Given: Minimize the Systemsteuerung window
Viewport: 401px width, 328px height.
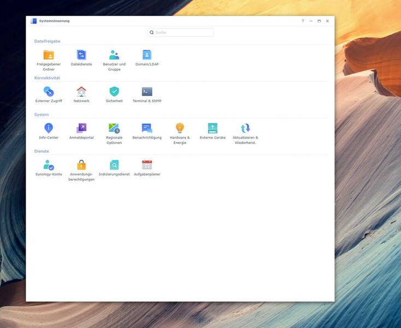Looking at the screenshot, I should [311, 21].
